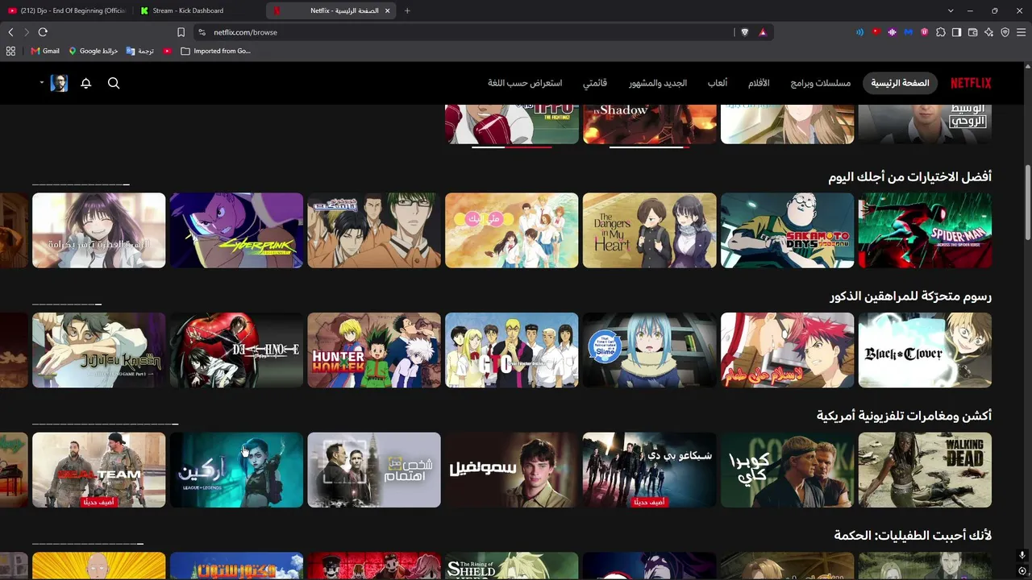The height and width of the screenshot is (580, 1032).
Task: Open row title أكشن ومغامرات تلفزيونية أمريكية
Action: [905, 416]
